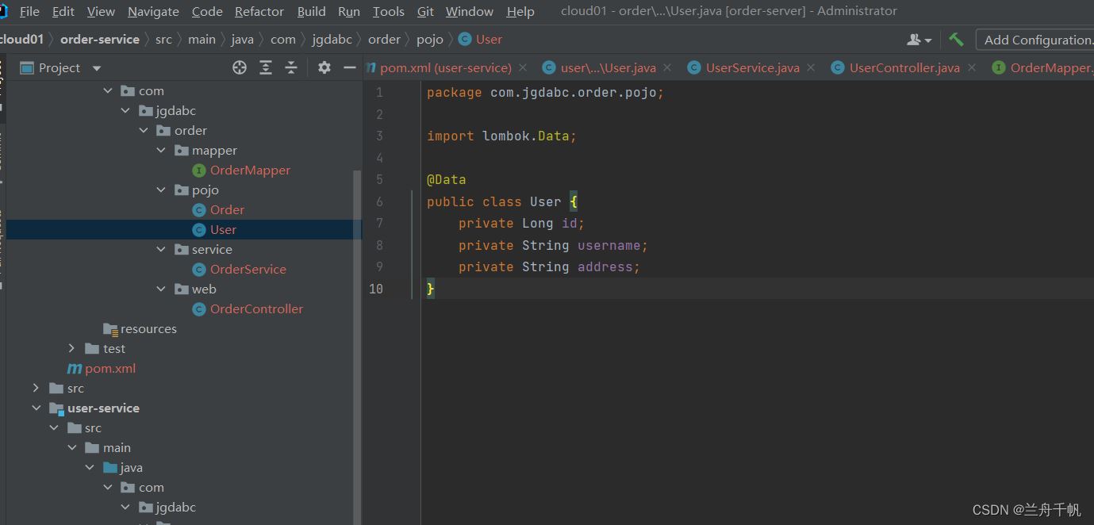Image resolution: width=1094 pixels, height=525 pixels.
Task: Collapse the order package node
Action: (144, 130)
